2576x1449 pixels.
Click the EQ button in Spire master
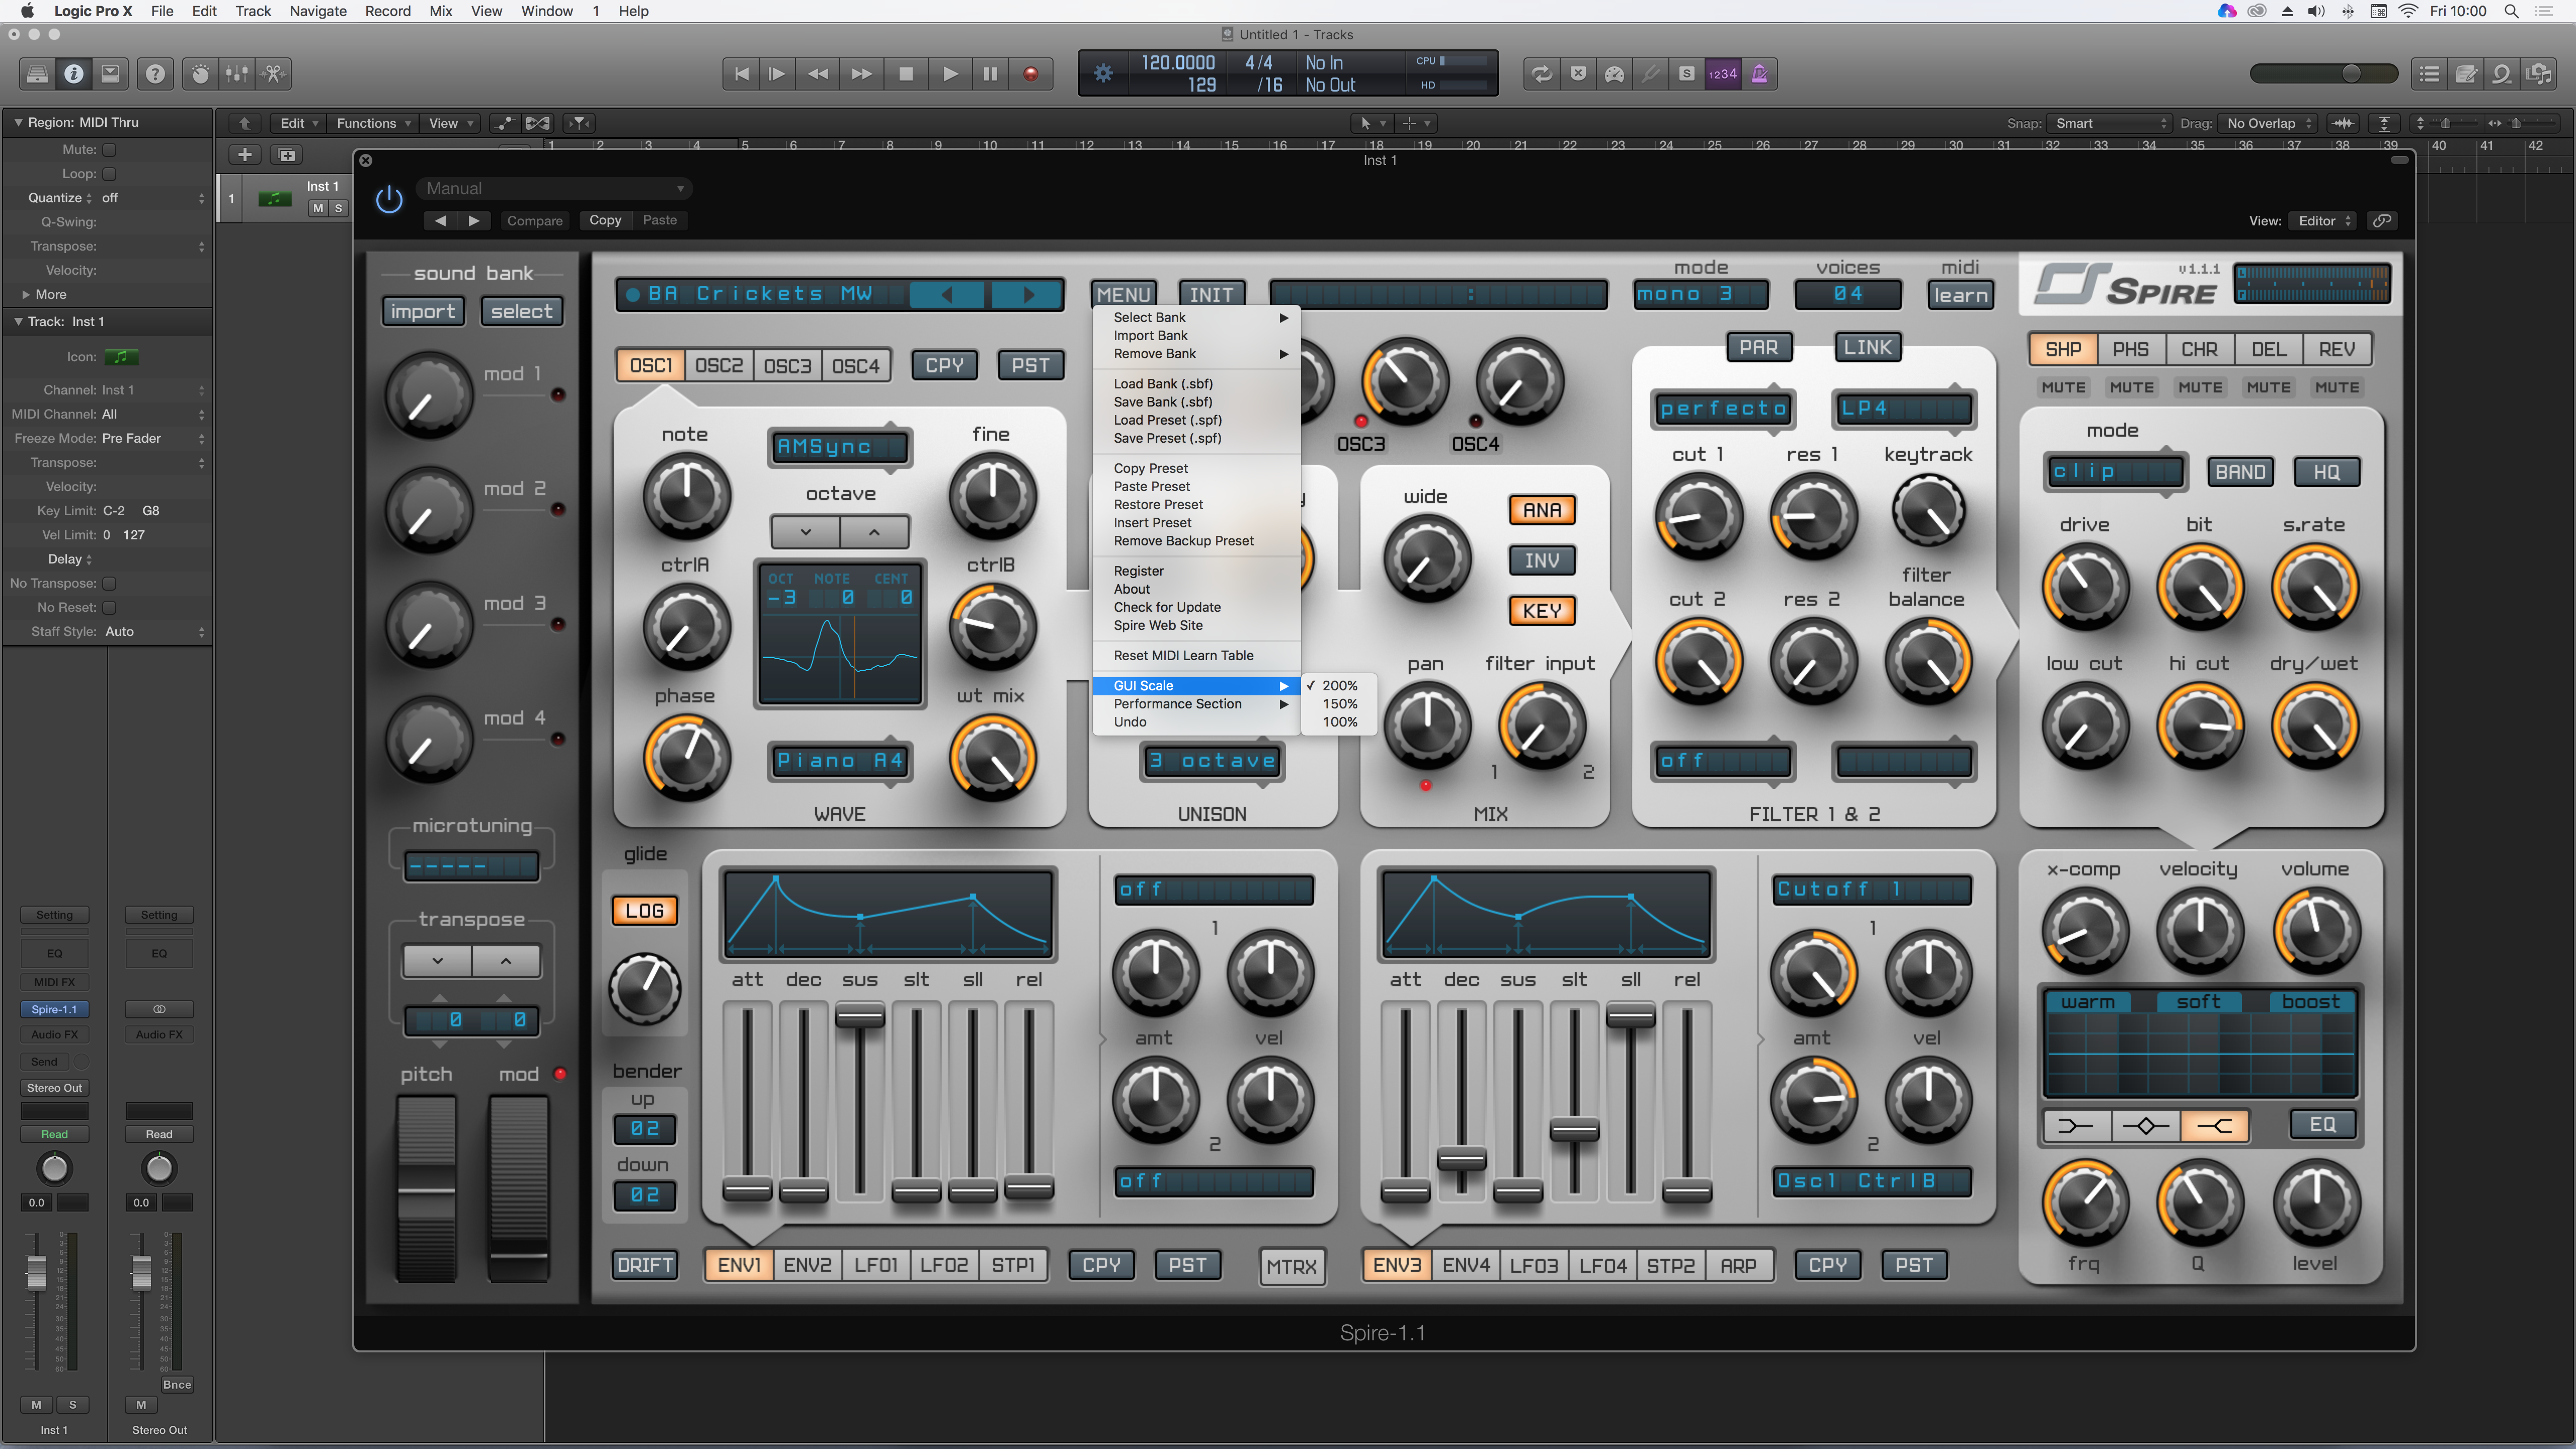tap(2322, 1125)
